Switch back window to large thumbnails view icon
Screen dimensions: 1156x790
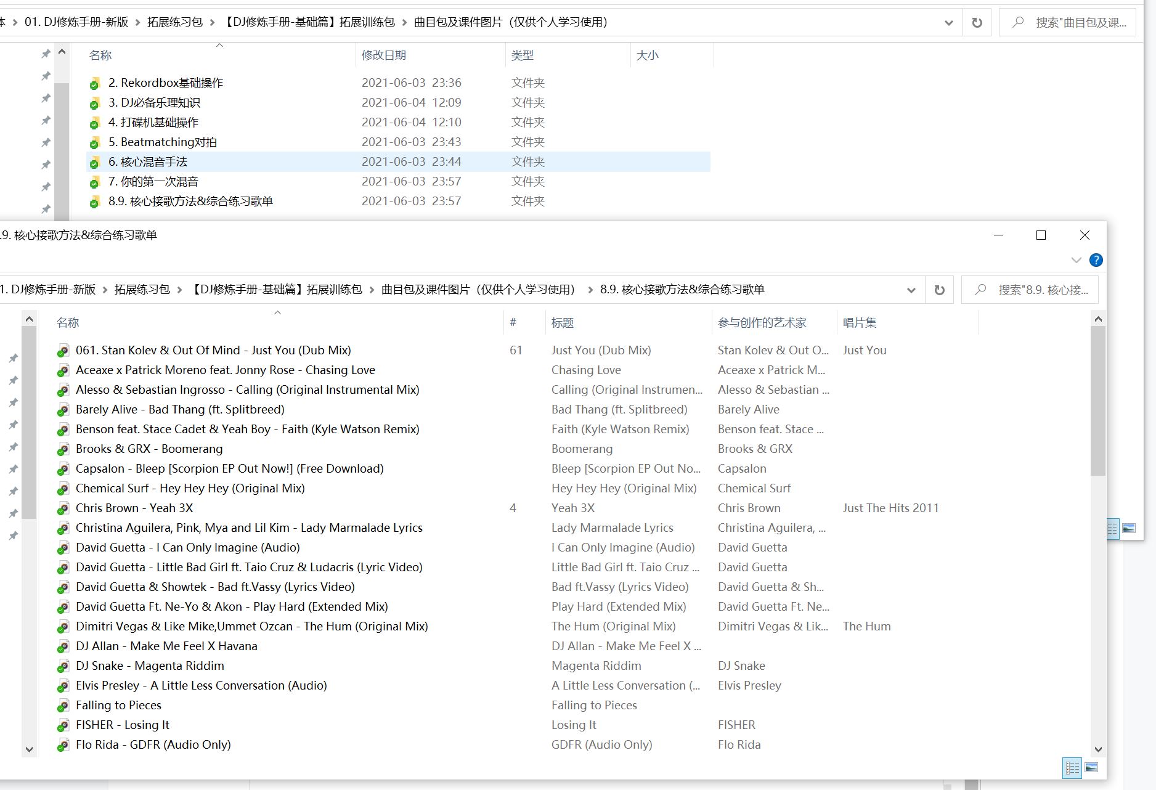(x=1129, y=529)
